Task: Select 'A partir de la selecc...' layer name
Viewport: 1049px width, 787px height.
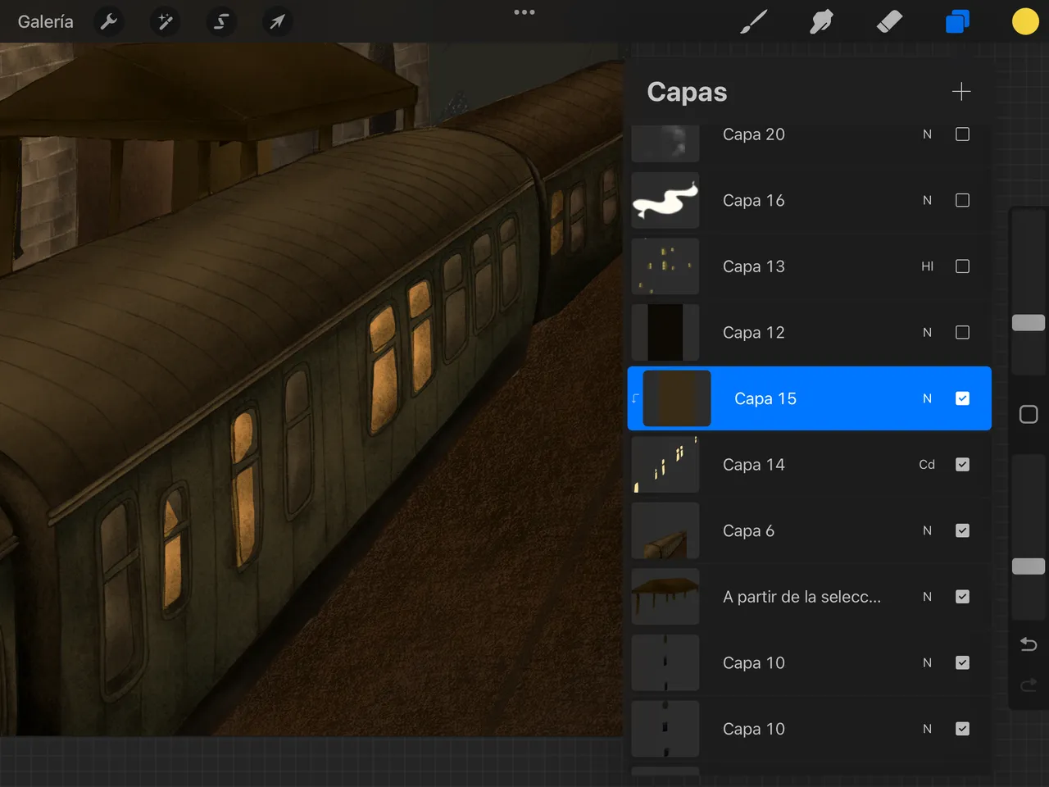Action: point(802,597)
